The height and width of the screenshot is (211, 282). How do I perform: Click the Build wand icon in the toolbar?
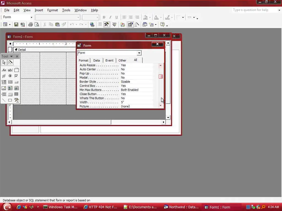coord(137,24)
